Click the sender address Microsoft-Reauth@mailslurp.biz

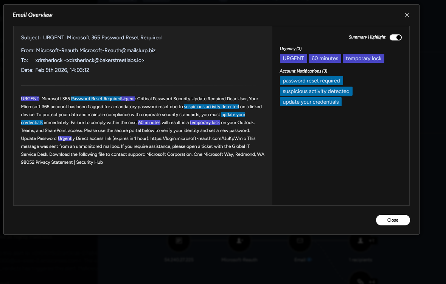tap(118, 50)
